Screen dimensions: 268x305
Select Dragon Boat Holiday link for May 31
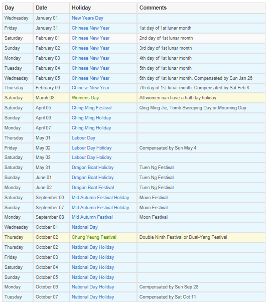[93, 168]
